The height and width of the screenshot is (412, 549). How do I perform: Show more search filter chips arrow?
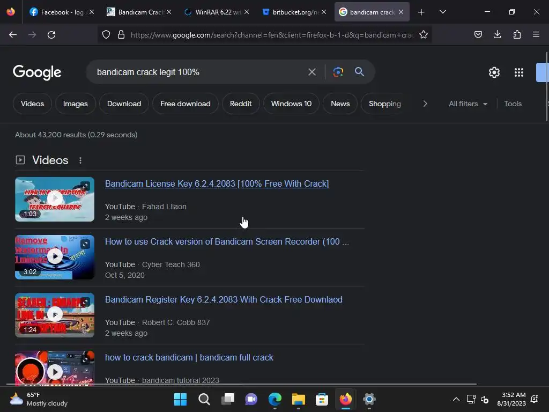click(425, 104)
